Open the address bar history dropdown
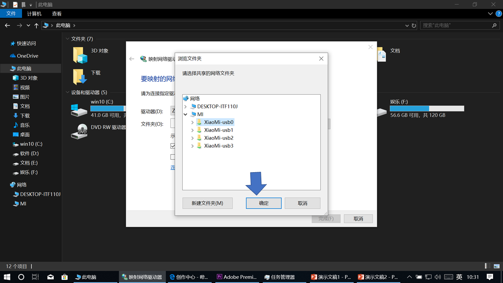The width and height of the screenshot is (503, 283). (x=407, y=26)
